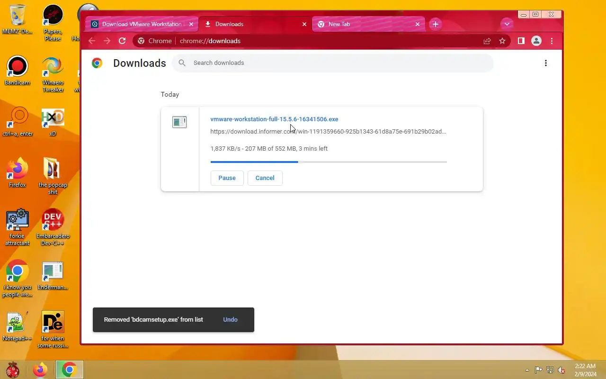Click the Chrome logo beside Downloads heading
The width and height of the screenshot is (606, 379).
pyautogui.click(x=97, y=63)
